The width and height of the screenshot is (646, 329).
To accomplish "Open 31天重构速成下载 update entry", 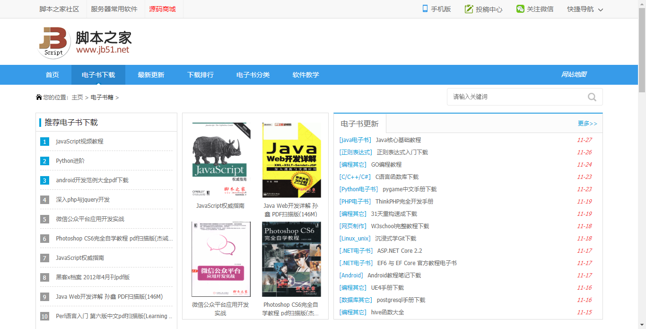I will click(394, 214).
